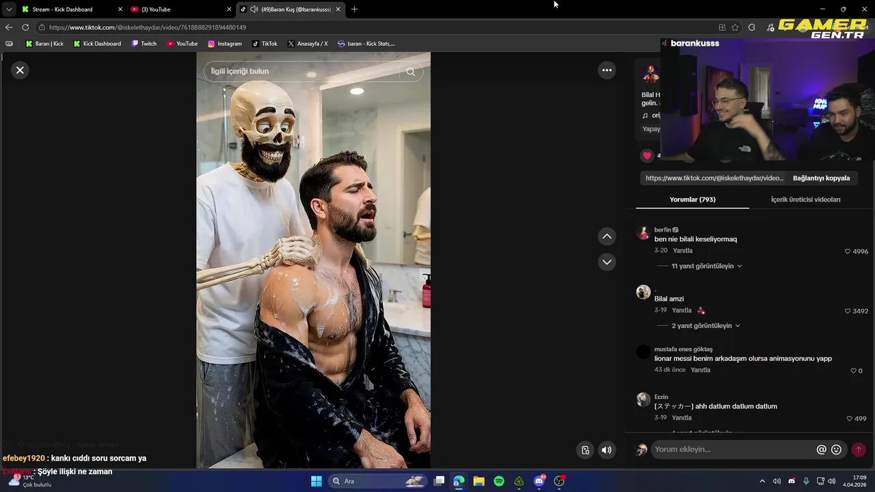Open the TikTok bookmark
875x492 pixels.
click(265, 44)
